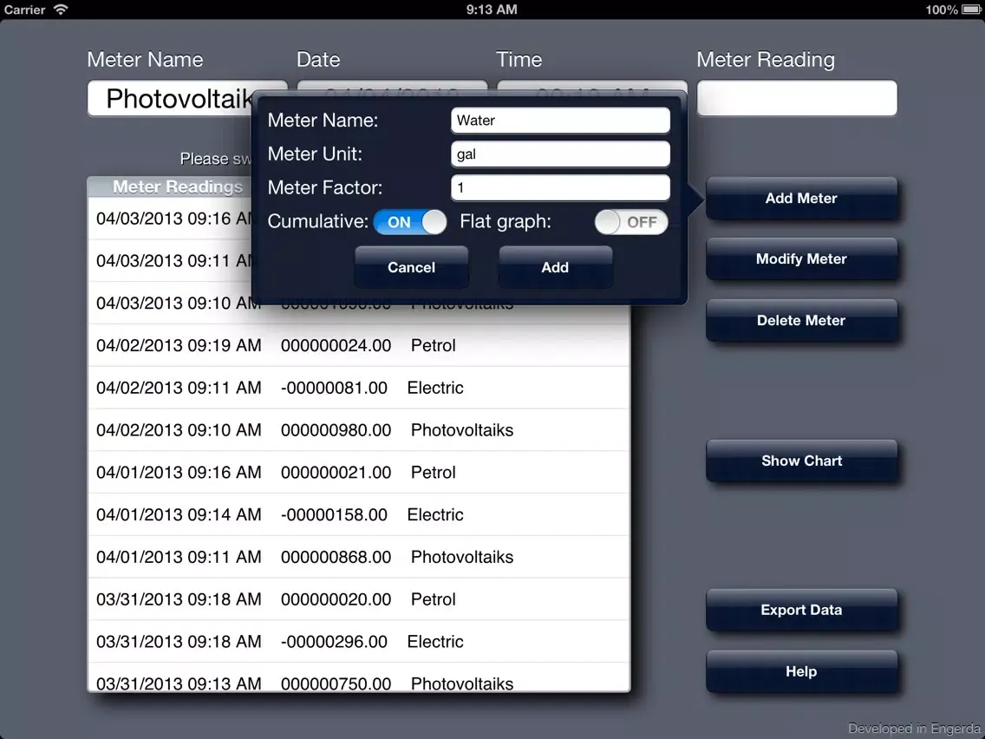This screenshot has width=985, height=739.
Task: Select the reading -00000296.00 Electric
Action: (359, 642)
